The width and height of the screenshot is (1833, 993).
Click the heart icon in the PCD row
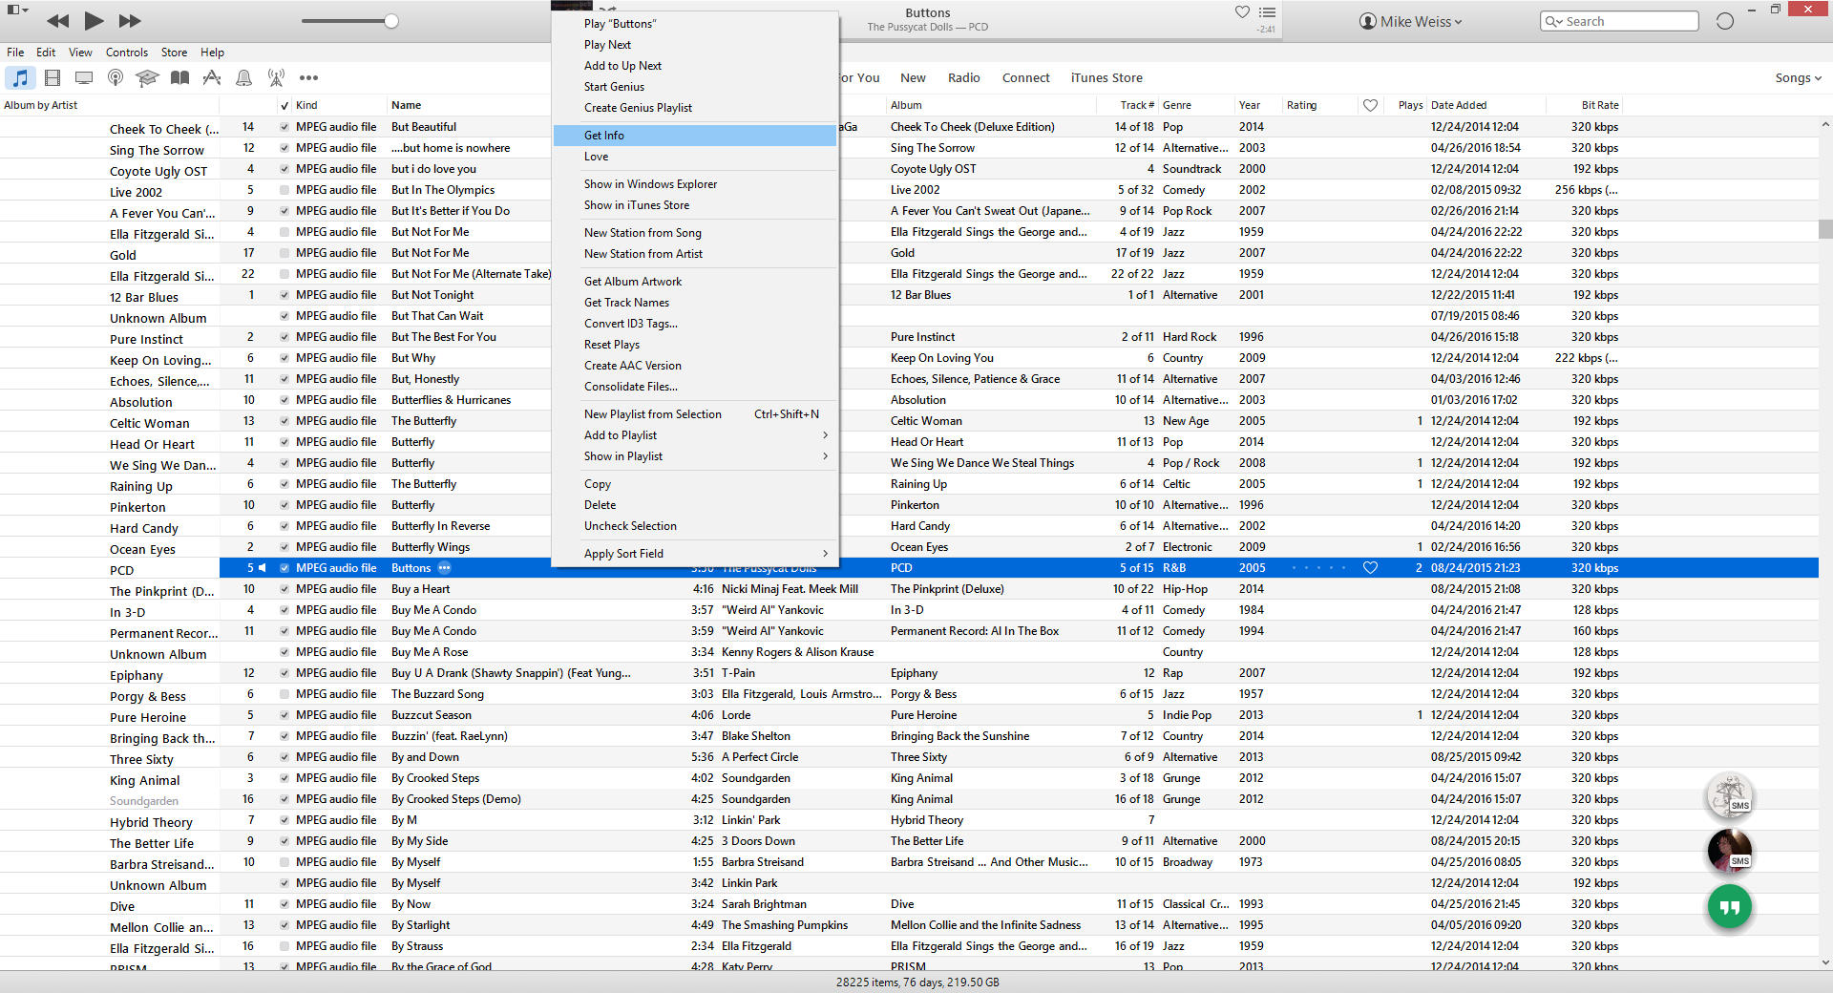(x=1370, y=568)
